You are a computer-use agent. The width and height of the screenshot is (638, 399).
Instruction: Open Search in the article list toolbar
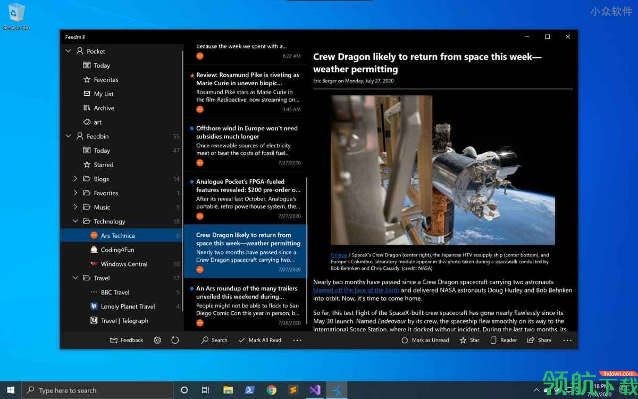(x=214, y=340)
